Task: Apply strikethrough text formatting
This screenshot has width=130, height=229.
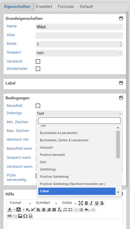Action: coord(102,203)
